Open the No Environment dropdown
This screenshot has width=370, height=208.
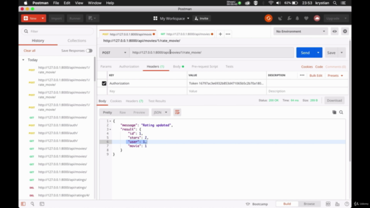(x=301, y=31)
